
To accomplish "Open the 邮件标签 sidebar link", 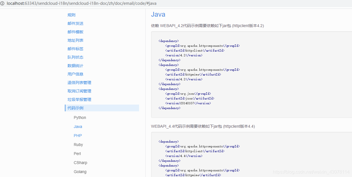I will pos(75,49).
